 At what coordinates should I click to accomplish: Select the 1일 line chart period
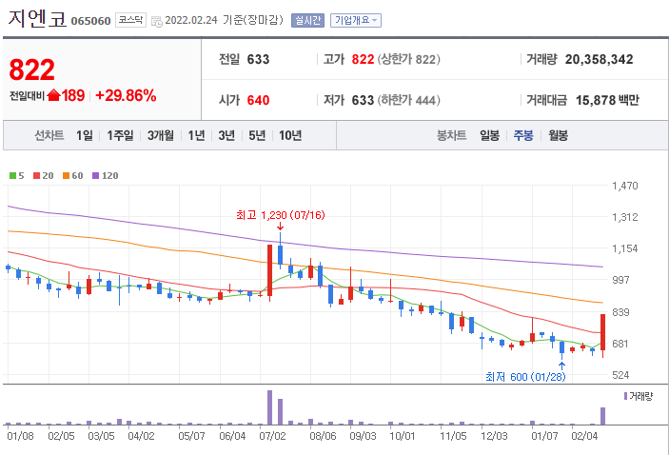click(85, 135)
